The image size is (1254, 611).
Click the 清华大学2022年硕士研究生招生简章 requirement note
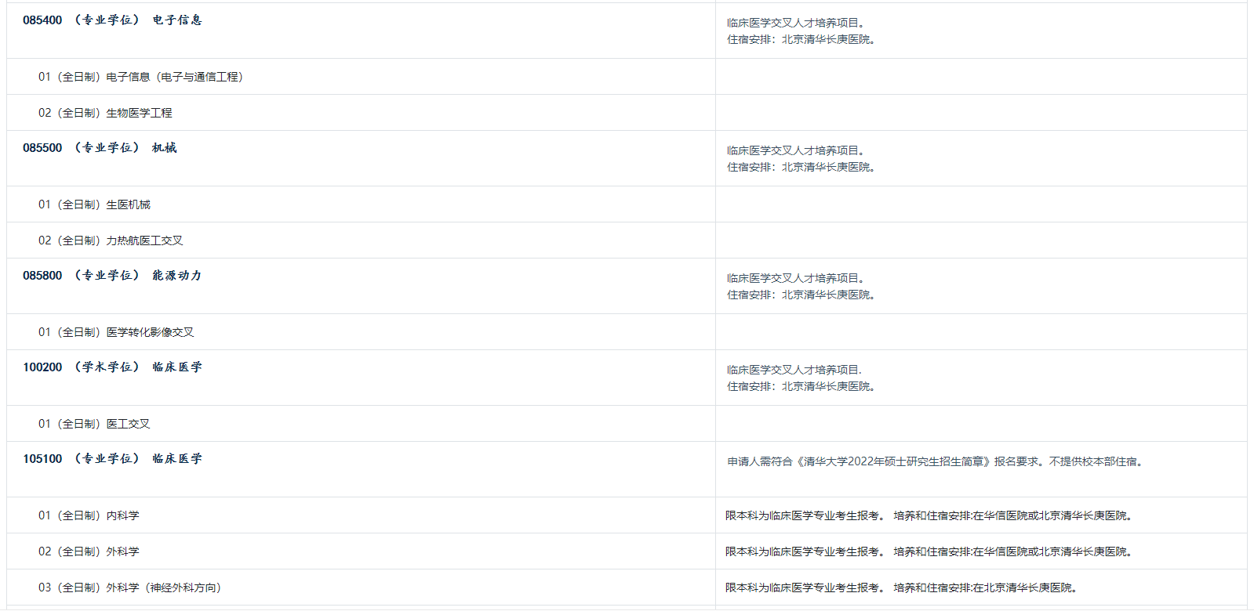(x=936, y=461)
